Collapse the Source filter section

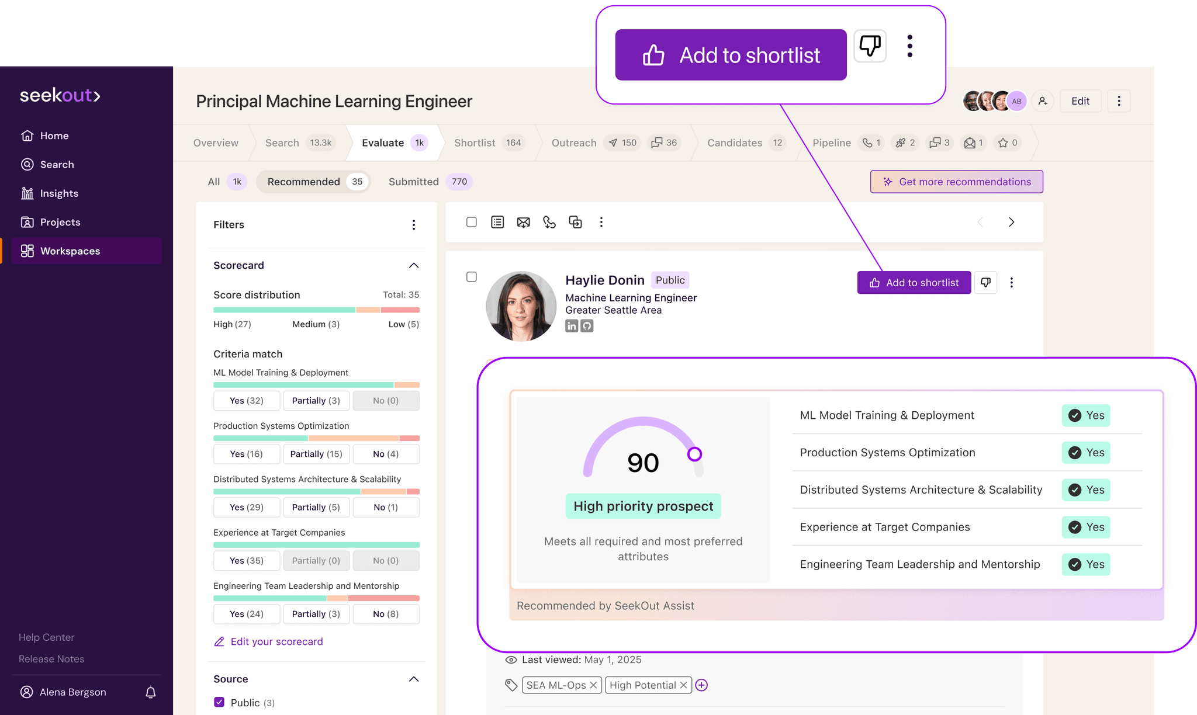pos(413,679)
